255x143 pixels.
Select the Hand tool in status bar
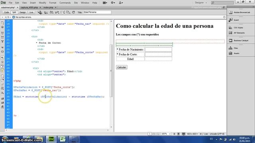(154, 134)
